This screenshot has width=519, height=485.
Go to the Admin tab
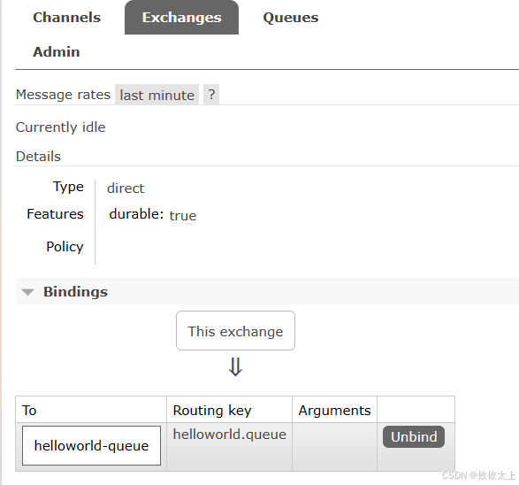click(57, 52)
